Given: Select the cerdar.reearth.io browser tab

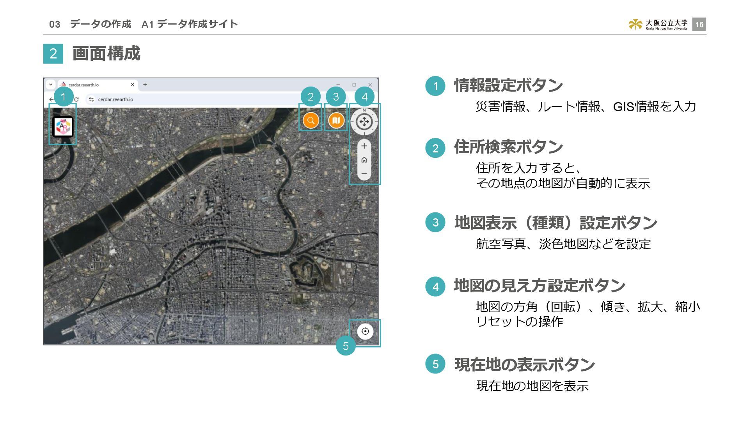Looking at the screenshot, I should pos(98,85).
